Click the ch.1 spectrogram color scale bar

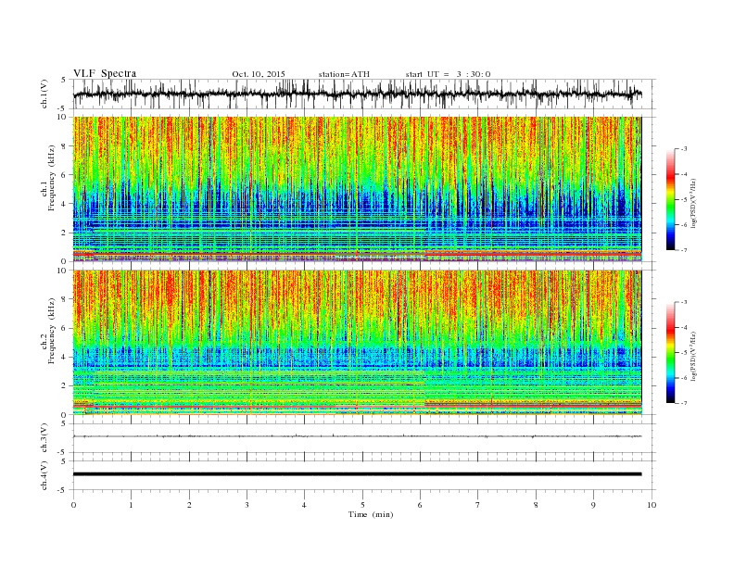tap(670, 199)
